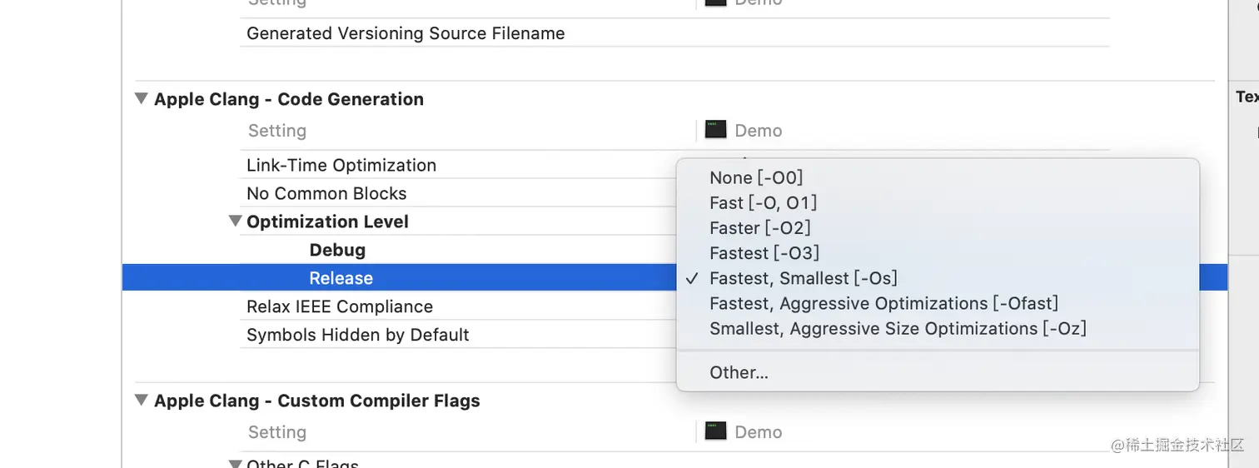Select the Debug optimization row
The height and width of the screenshot is (468, 1259).
337,250
